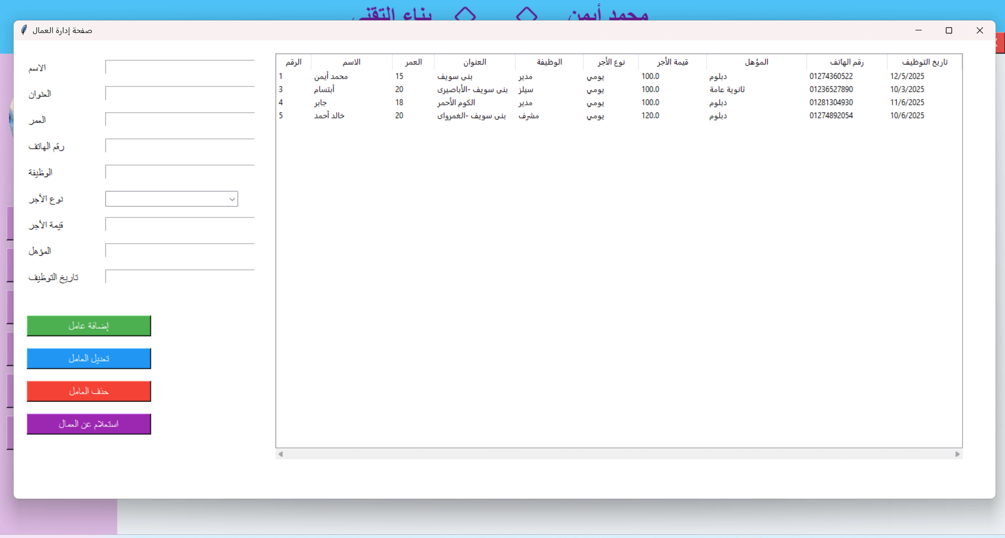
Task: Click address الكوم الأحمر cell
Action: tap(456, 103)
